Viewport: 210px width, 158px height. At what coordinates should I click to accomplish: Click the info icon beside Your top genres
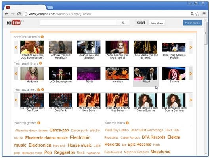point(39,123)
